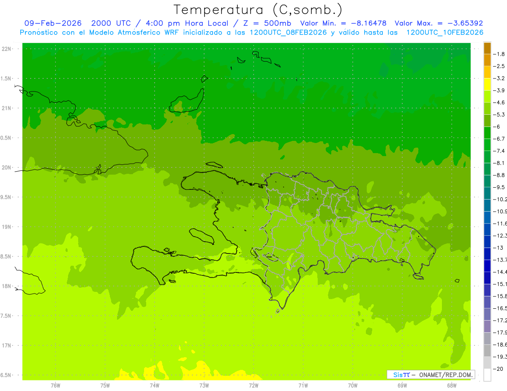Pick the yellow swatch between -3.2 and -3.9
This screenshot has height=391, width=507.
coord(487,84)
